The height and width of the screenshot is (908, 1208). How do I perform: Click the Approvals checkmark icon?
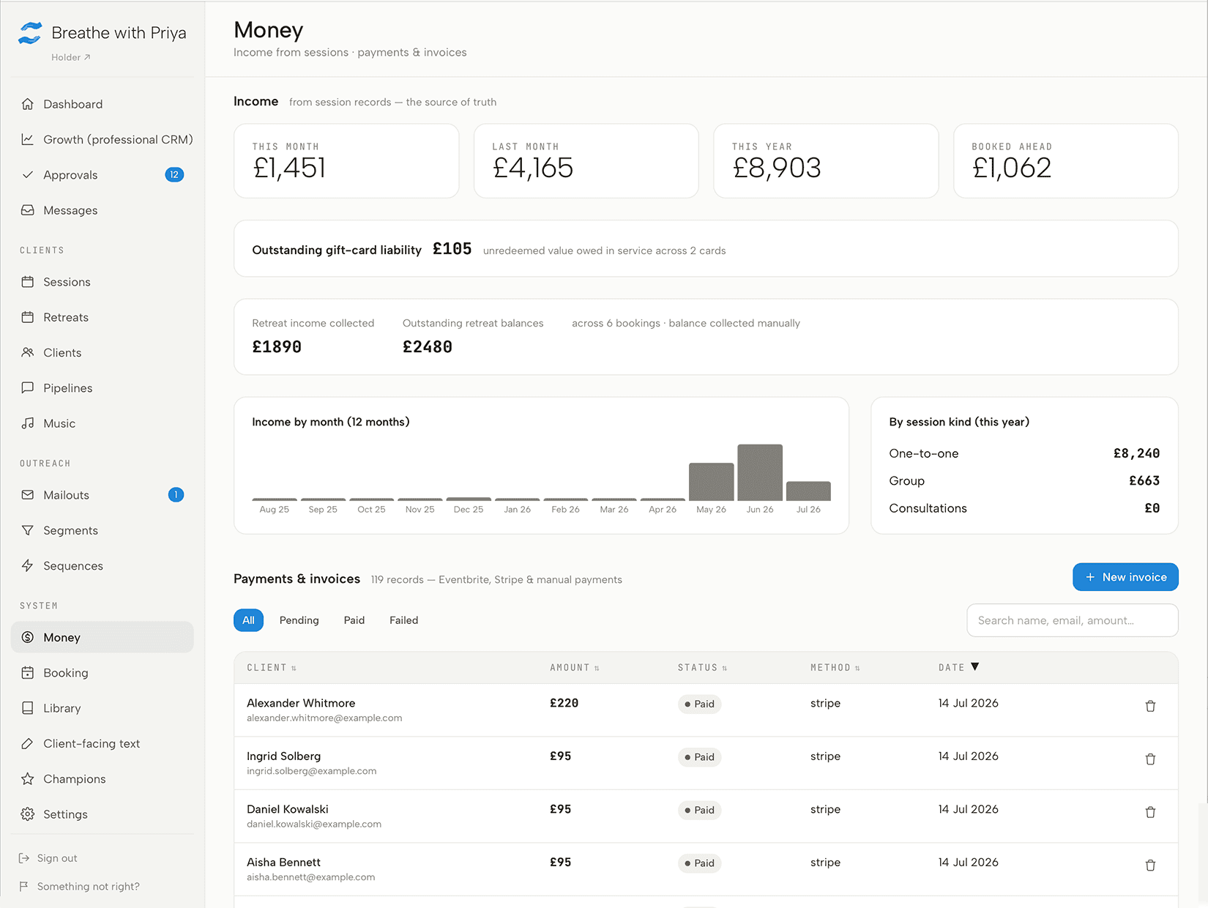point(28,175)
